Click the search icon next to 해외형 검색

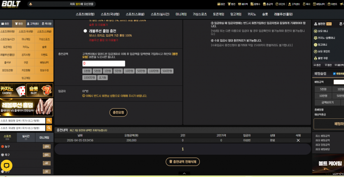click(49, 120)
